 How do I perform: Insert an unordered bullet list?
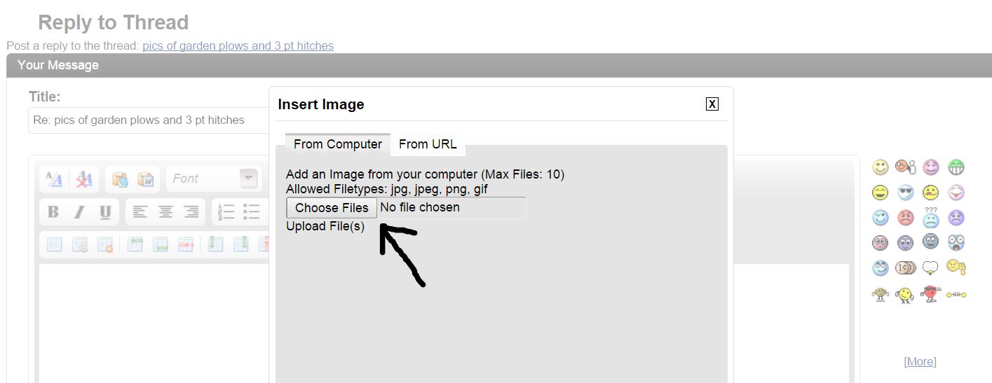click(x=252, y=212)
